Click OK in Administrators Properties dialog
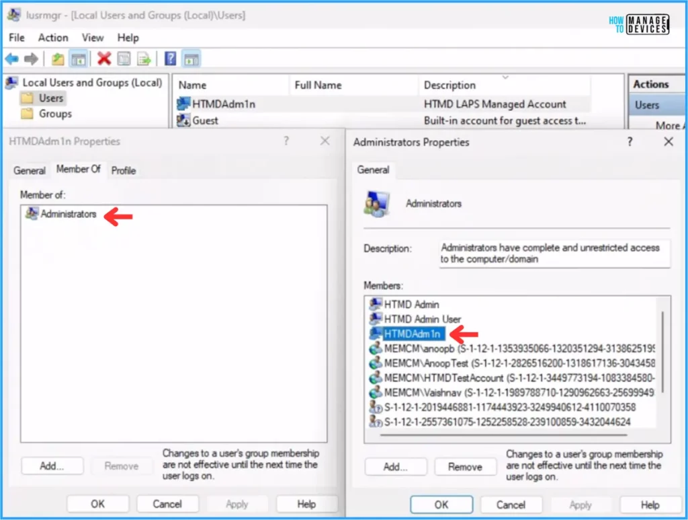 tap(441, 505)
